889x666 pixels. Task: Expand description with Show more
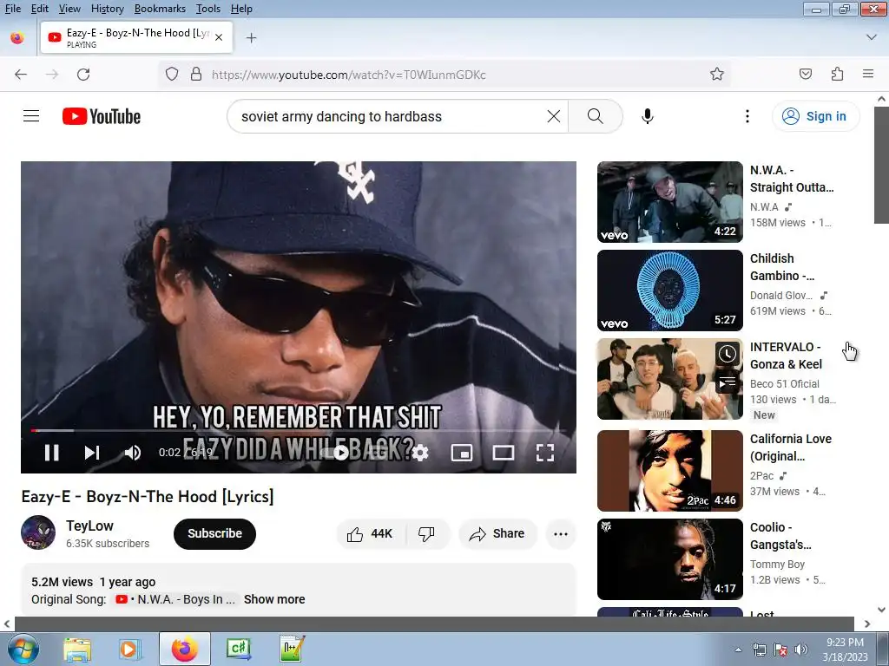(274, 599)
